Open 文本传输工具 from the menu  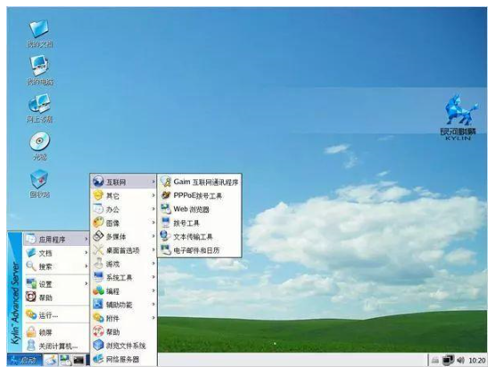coord(200,237)
